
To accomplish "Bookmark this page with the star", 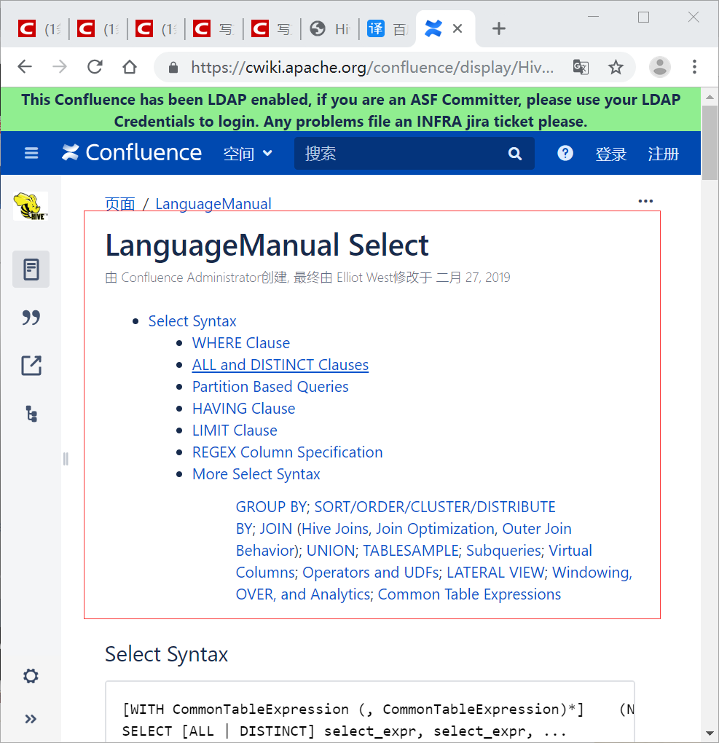I will (616, 67).
